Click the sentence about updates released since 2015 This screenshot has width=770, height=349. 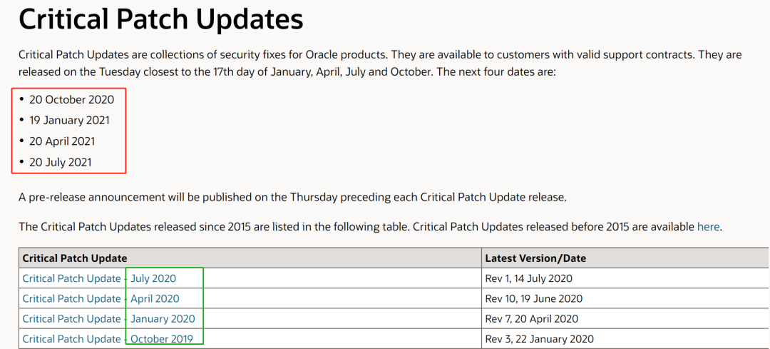369,227
